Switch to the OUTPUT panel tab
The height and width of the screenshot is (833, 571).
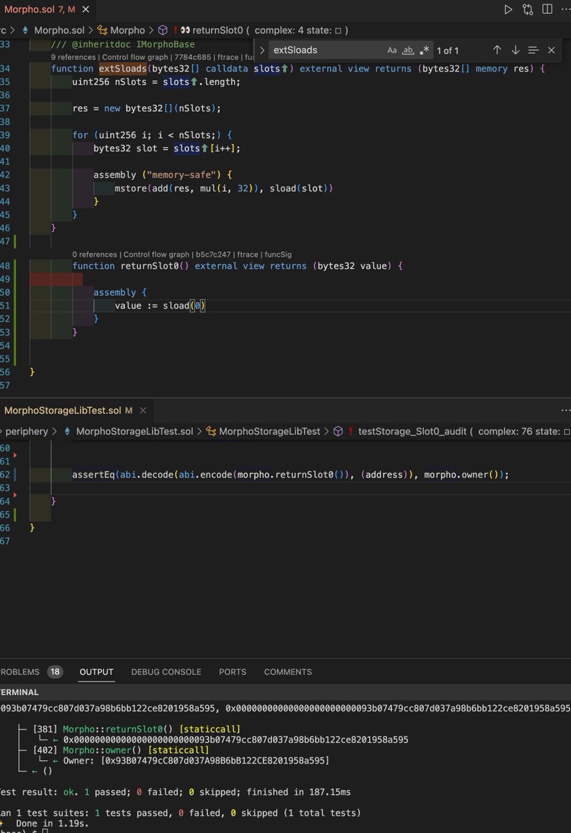(96, 672)
